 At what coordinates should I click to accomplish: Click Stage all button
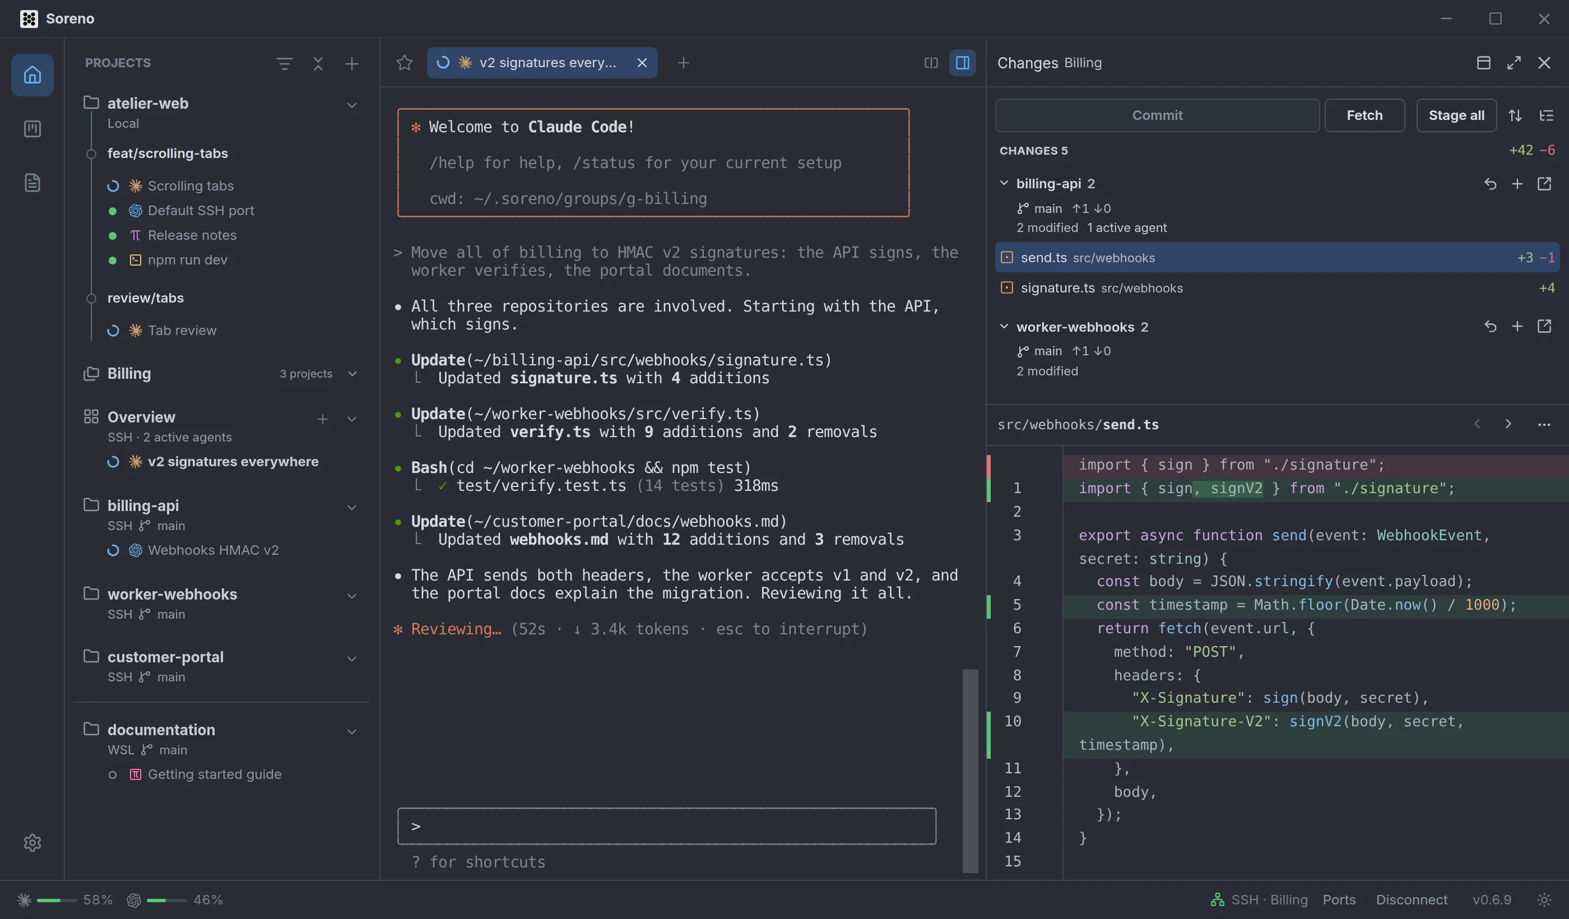(1456, 115)
